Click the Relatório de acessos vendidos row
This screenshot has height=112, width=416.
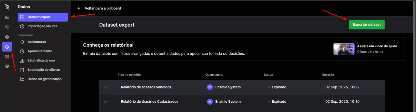tap(146, 87)
